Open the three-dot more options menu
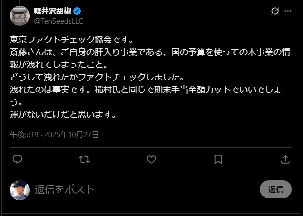 tap(288, 11)
